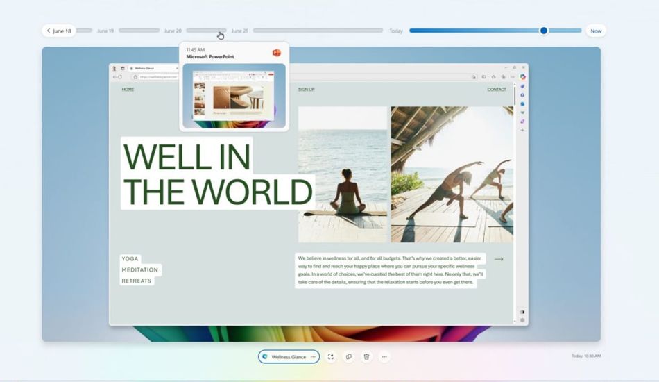This screenshot has width=659, height=382.
Task: Go back using the June 18 chevron button
Action: click(58, 31)
